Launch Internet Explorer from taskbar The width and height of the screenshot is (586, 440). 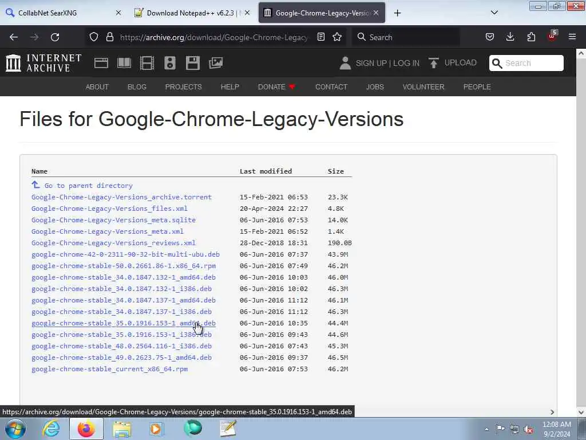tap(51, 429)
